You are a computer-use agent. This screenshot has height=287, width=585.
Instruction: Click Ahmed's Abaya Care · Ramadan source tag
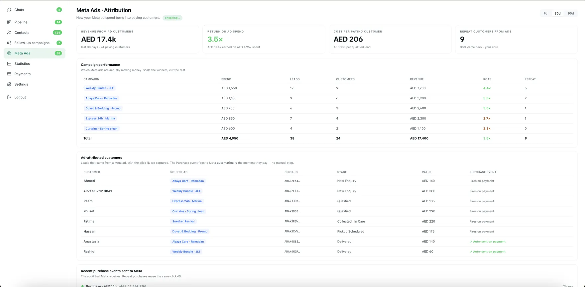click(x=188, y=181)
